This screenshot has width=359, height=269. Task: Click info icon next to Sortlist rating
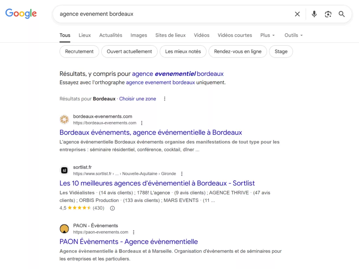[x=113, y=208]
